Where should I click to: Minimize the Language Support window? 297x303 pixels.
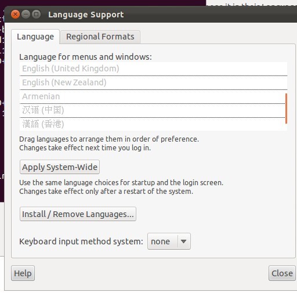click(26, 15)
